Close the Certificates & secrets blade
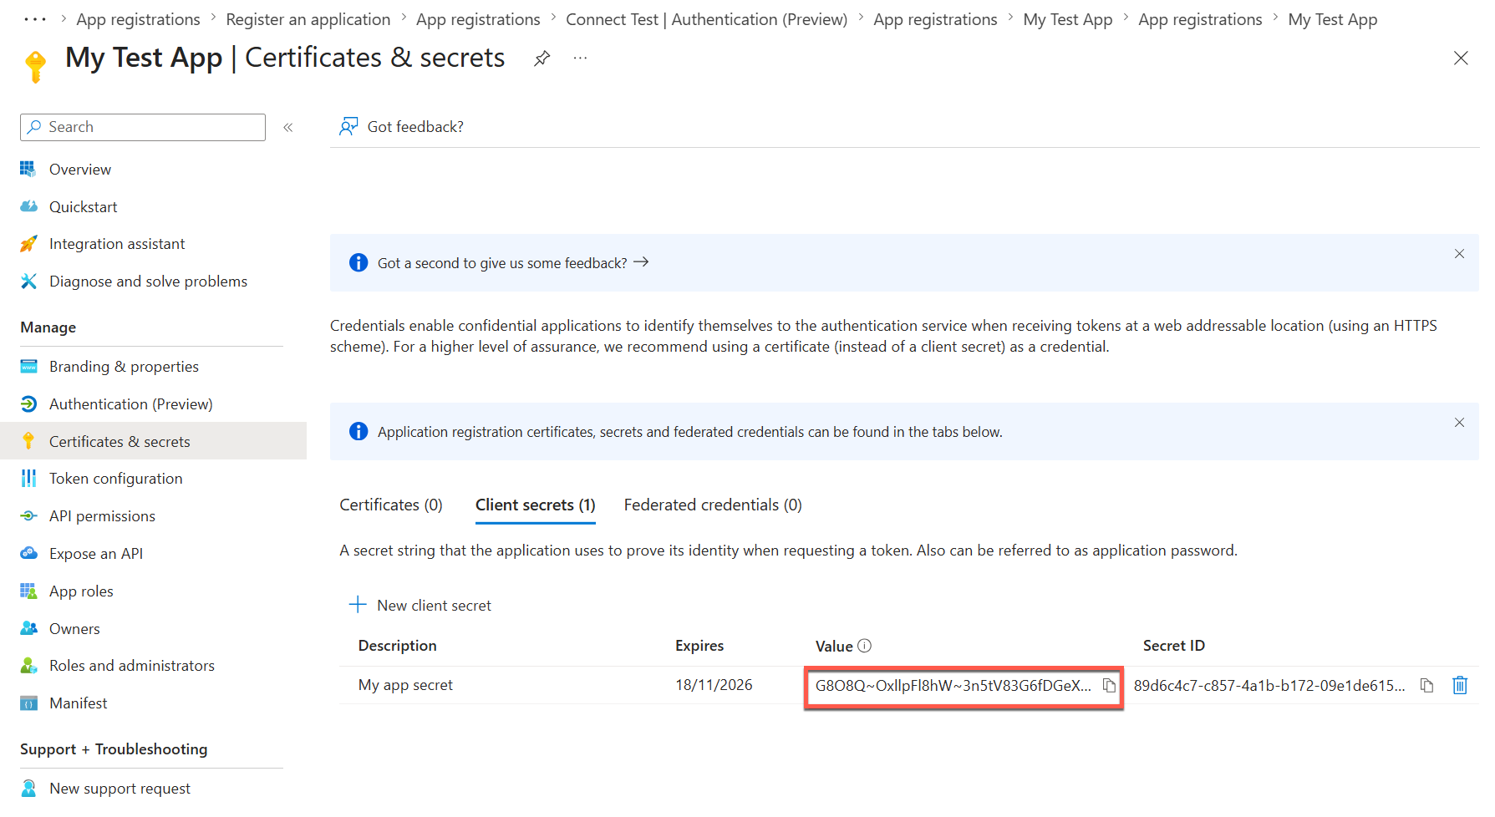1495x817 pixels. [1461, 58]
